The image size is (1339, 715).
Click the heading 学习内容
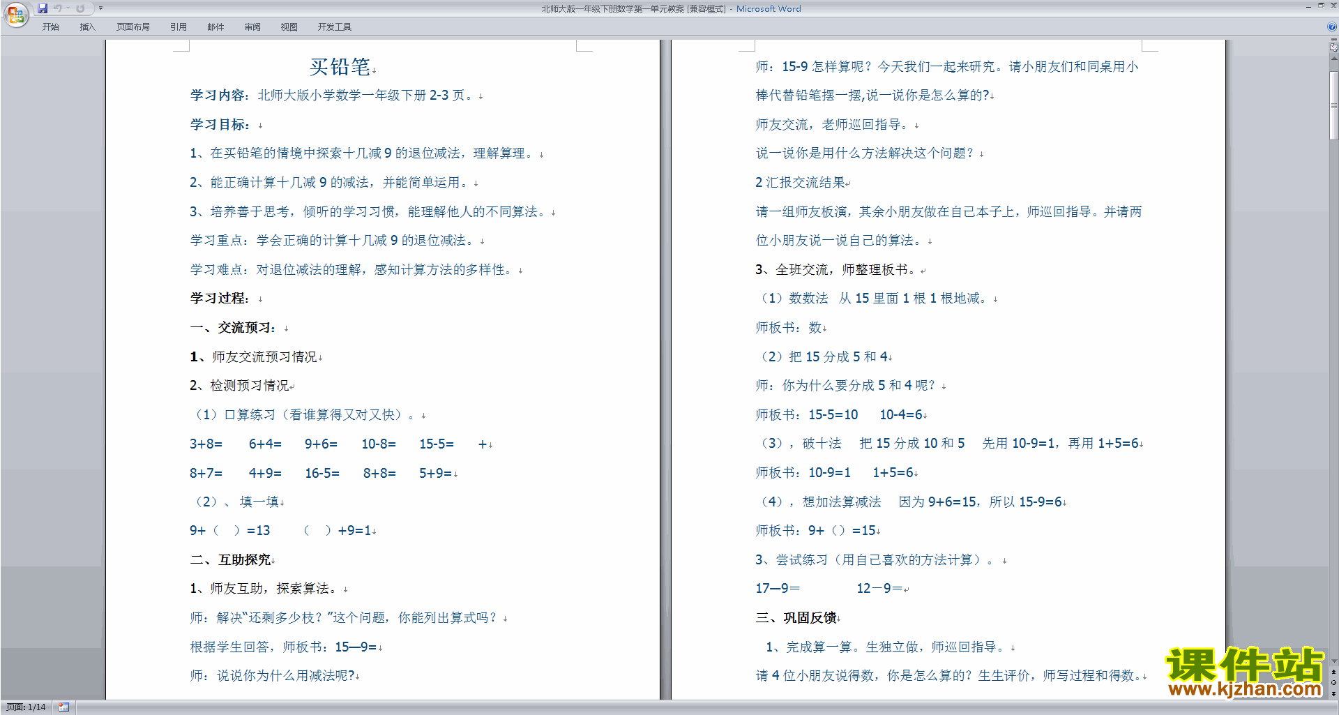click(218, 96)
